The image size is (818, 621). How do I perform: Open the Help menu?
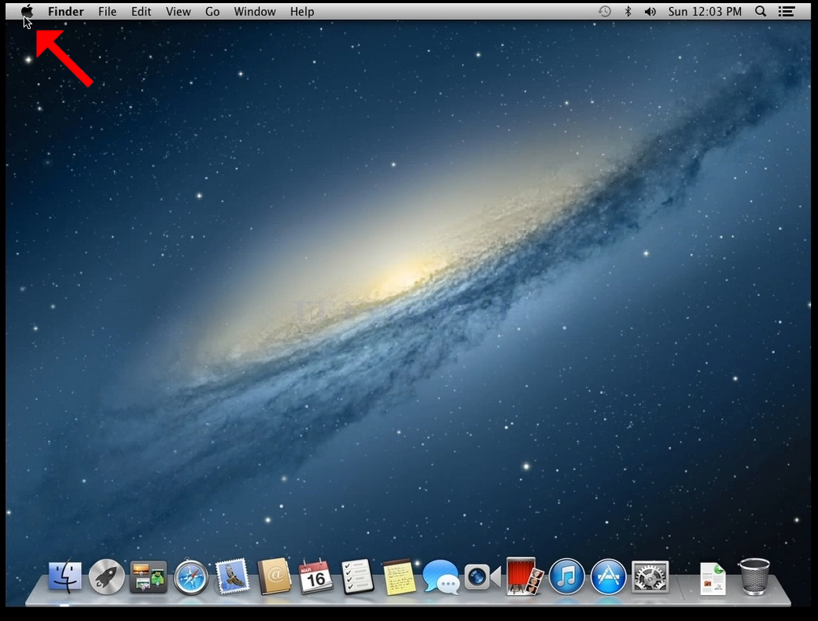coord(302,11)
